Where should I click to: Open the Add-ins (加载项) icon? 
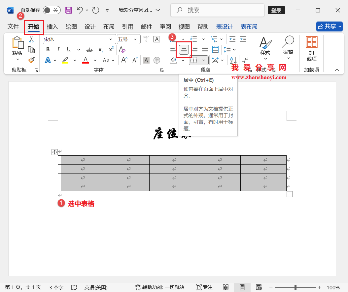[x=312, y=42]
